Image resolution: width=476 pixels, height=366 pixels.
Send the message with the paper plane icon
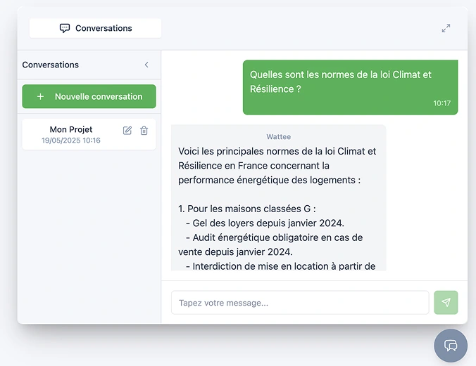click(x=446, y=302)
